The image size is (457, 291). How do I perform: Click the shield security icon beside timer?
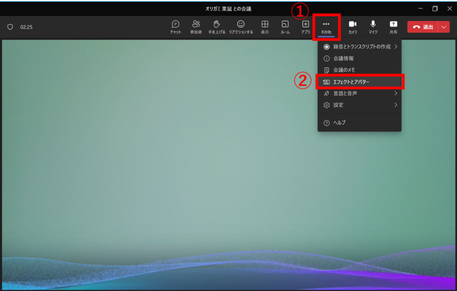tap(10, 27)
